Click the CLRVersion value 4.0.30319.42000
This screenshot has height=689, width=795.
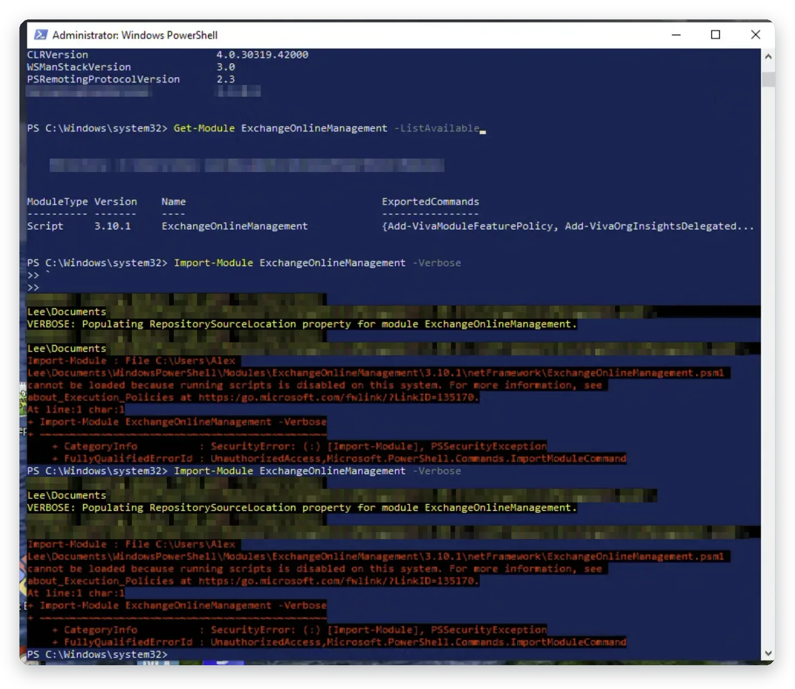262,55
